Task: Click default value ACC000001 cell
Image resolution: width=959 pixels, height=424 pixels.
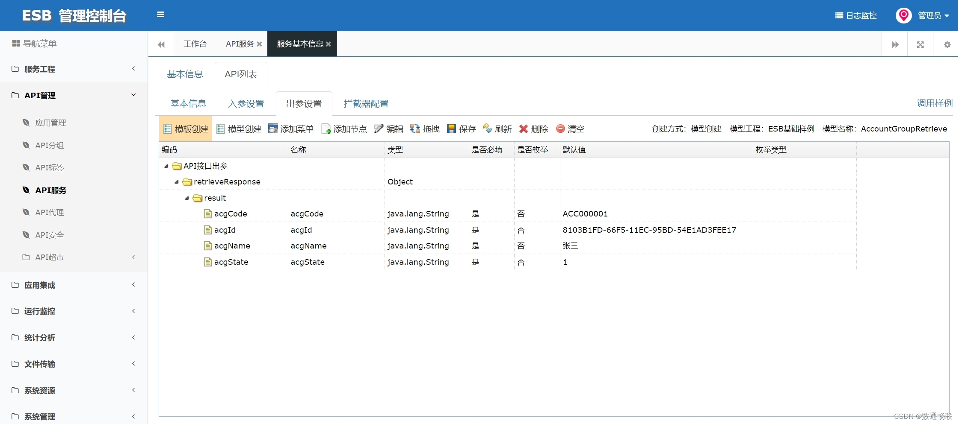Action: point(656,214)
